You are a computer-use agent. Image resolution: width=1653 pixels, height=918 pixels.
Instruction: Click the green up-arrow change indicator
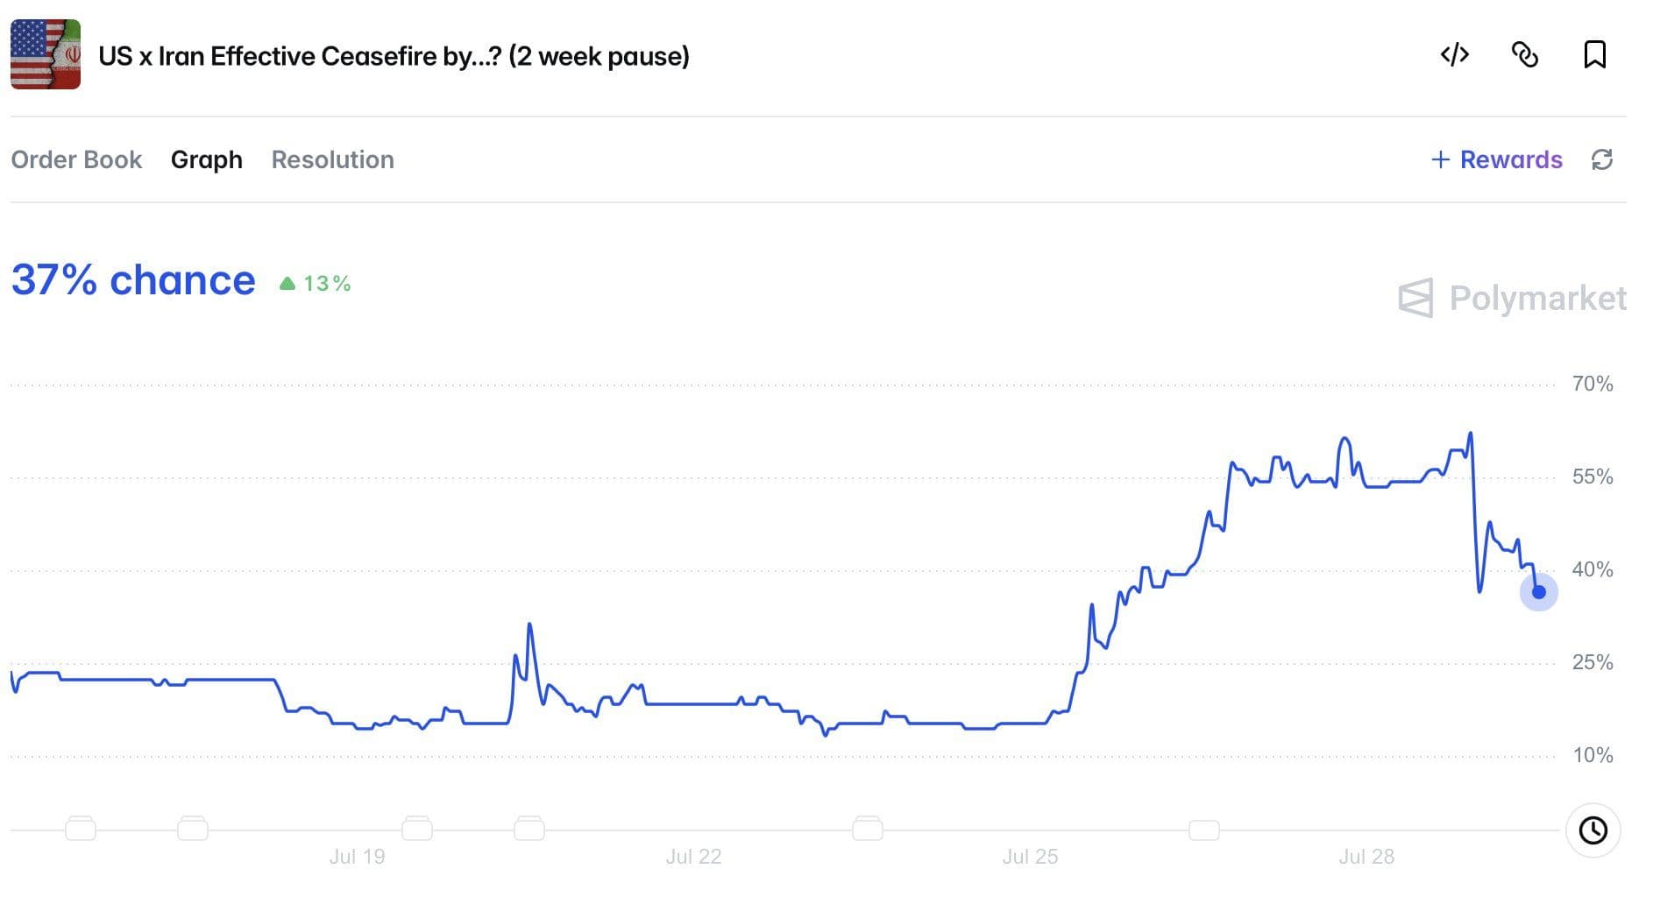315,283
